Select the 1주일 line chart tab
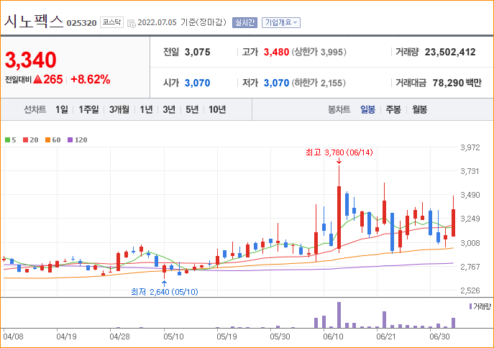This screenshot has width=494, height=348. click(88, 109)
